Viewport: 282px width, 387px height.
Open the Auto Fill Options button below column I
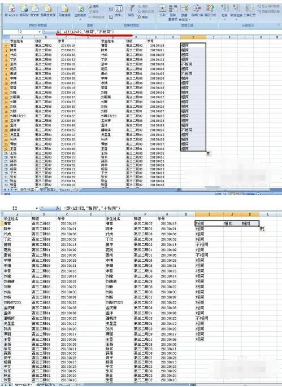click(x=209, y=153)
